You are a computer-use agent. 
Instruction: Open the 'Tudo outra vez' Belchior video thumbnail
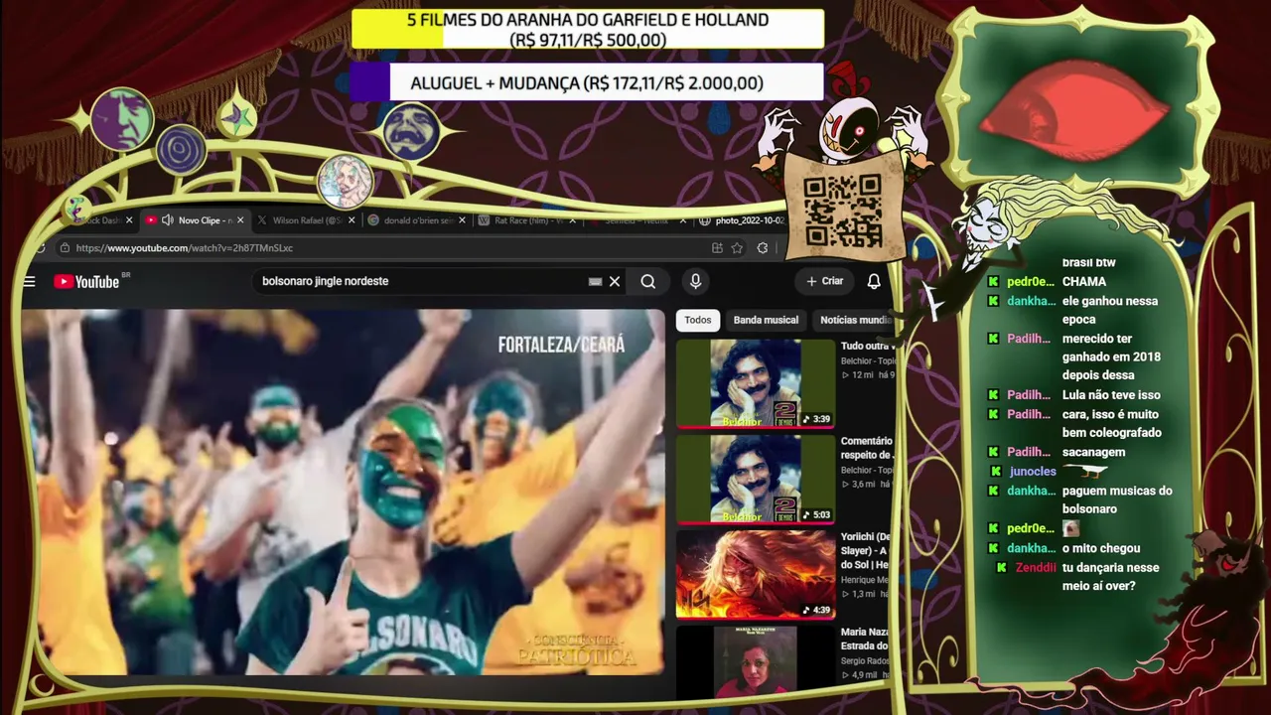point(756,384)
